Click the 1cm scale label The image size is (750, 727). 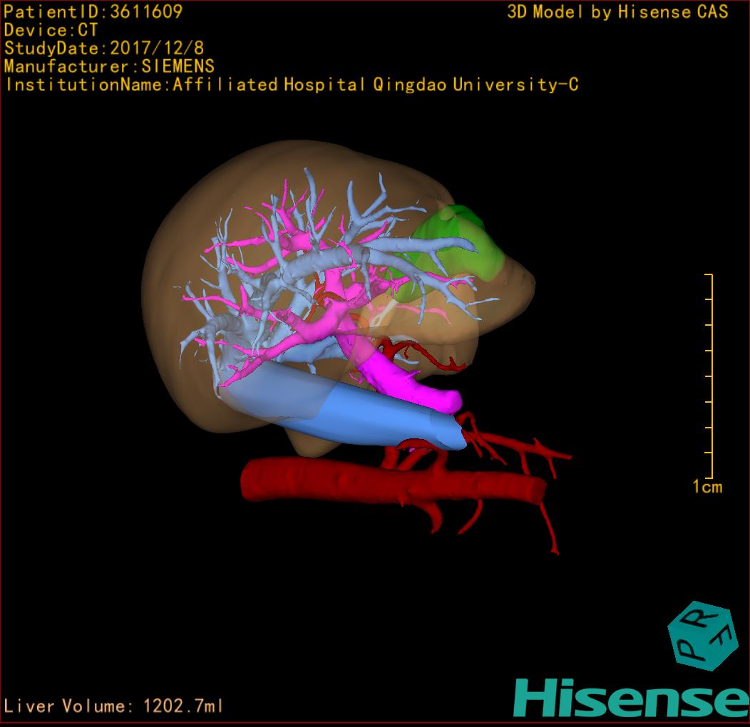(707, 487)
